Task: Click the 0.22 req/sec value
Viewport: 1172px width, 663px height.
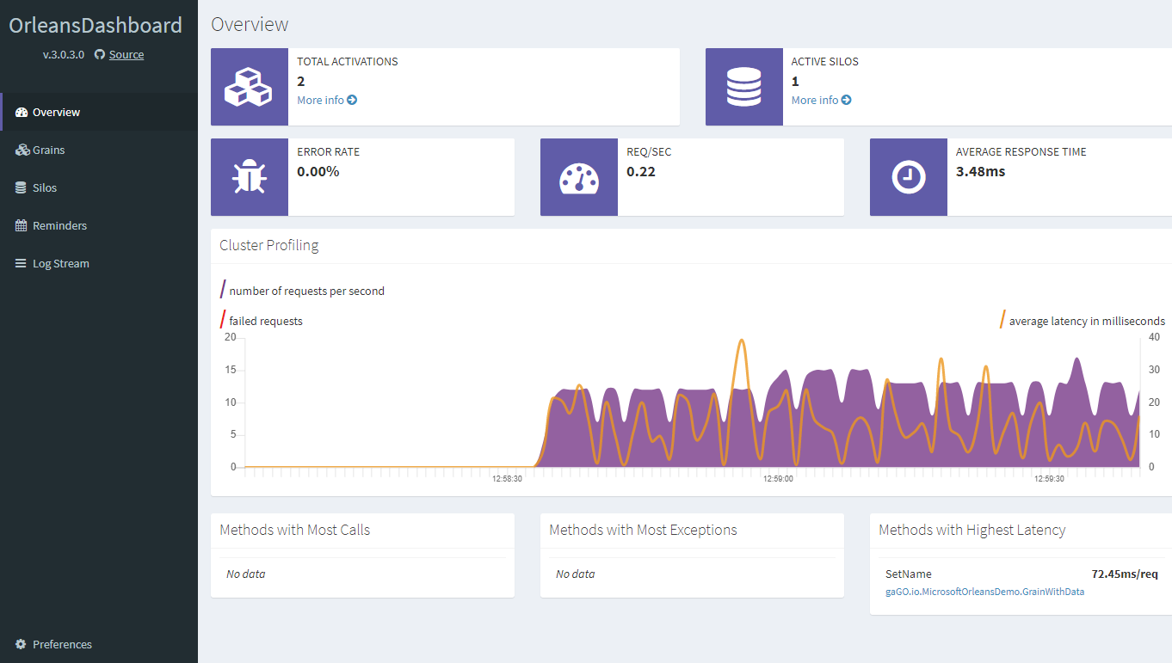Action: coord(641,172)
